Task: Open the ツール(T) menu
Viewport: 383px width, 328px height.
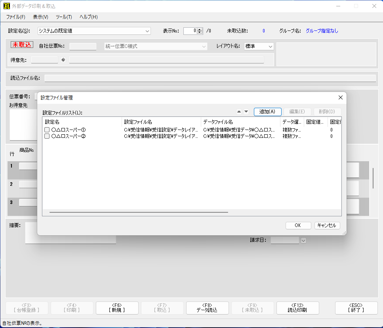Action: click(64, 17)
